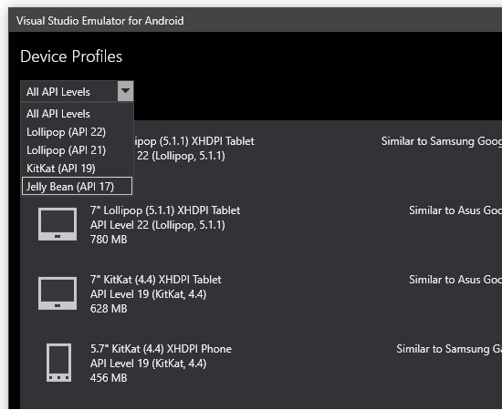Select 7" Lollipop (5.1.1) XHDPI Tablet title
502x410 pixels.
pyautogui.click(x=165, y=210)
